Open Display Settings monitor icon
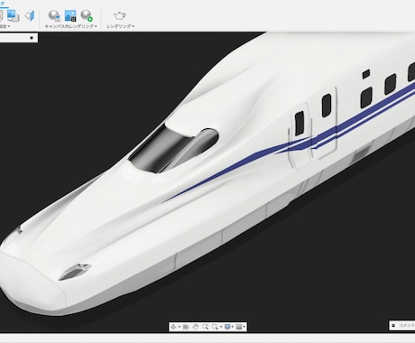415x343 pixels. pyautogui.click(x=227, y=327)
